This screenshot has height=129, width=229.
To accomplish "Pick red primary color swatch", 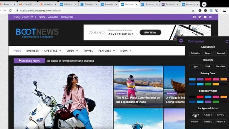I will [x=208, y=79].
